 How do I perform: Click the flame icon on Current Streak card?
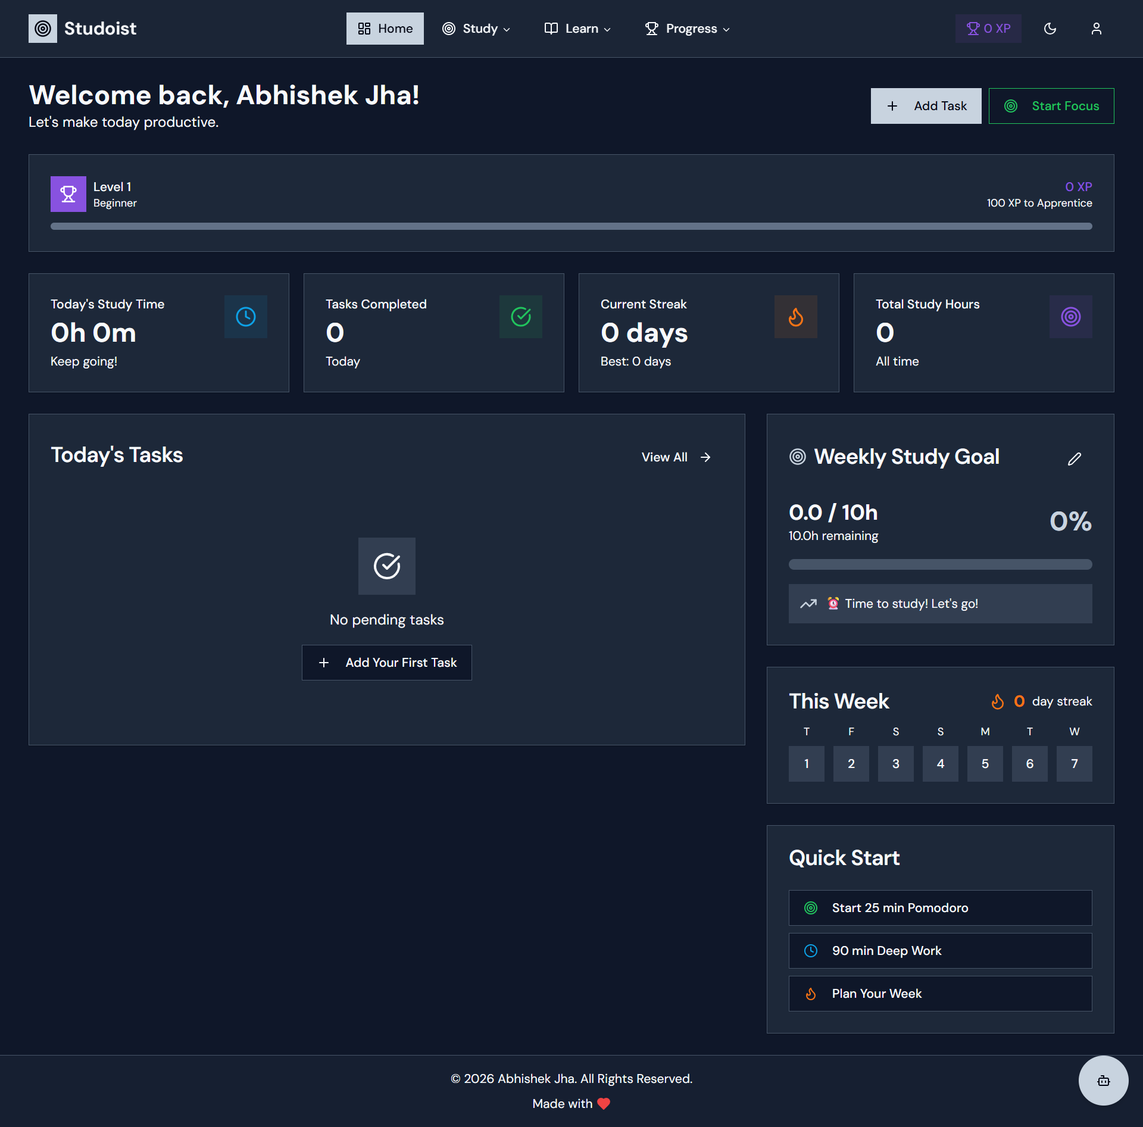796,316
